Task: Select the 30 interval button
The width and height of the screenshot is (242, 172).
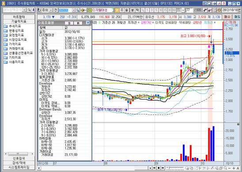Action: click(x=170, y=10)
